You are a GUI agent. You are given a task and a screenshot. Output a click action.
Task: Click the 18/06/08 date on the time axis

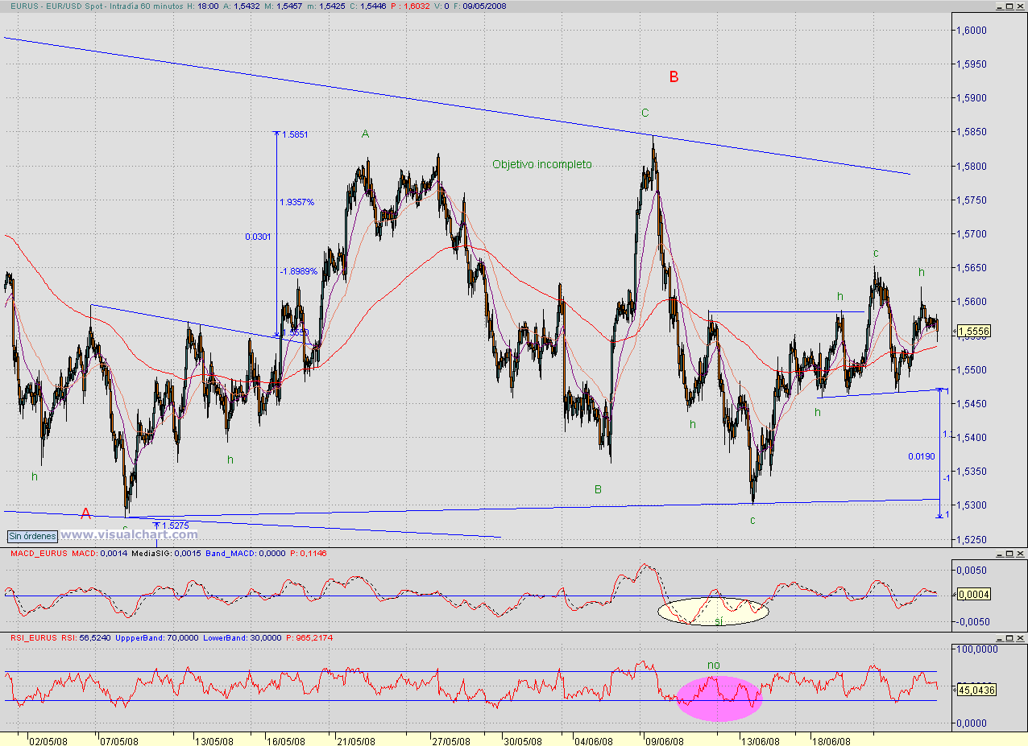pyautogui.click(x=832, y=740)
